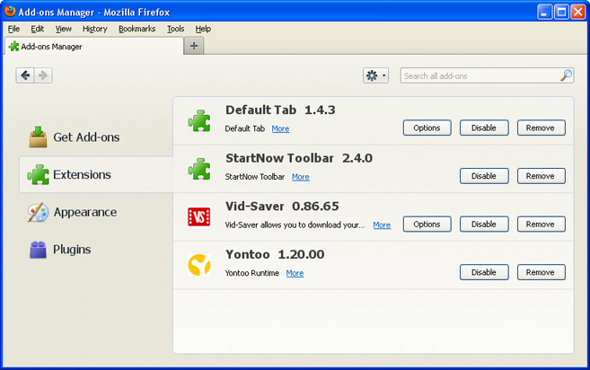The width and height of the screenshot is (590, 370).
Task: Open Options for Default Tab
Action: click(427, 128)
